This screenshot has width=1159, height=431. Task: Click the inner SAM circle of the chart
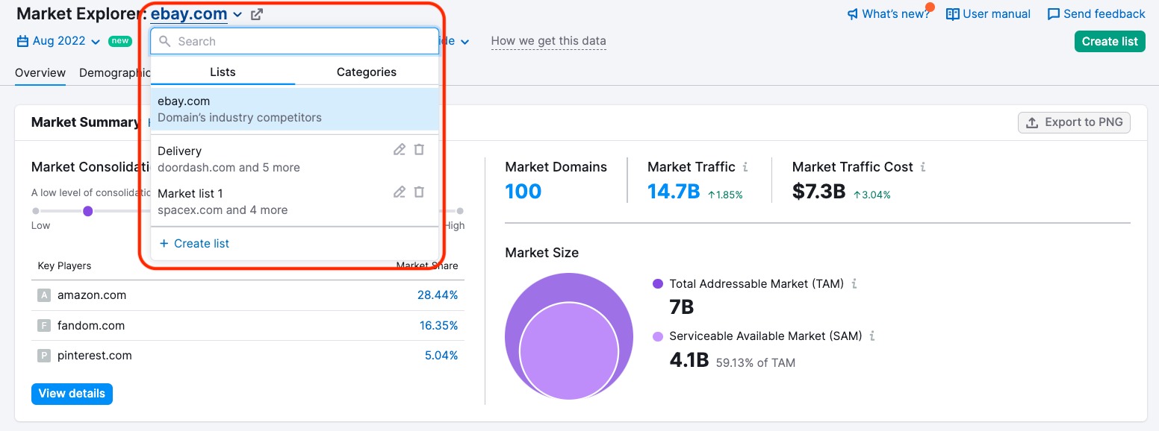pos(569,351)
